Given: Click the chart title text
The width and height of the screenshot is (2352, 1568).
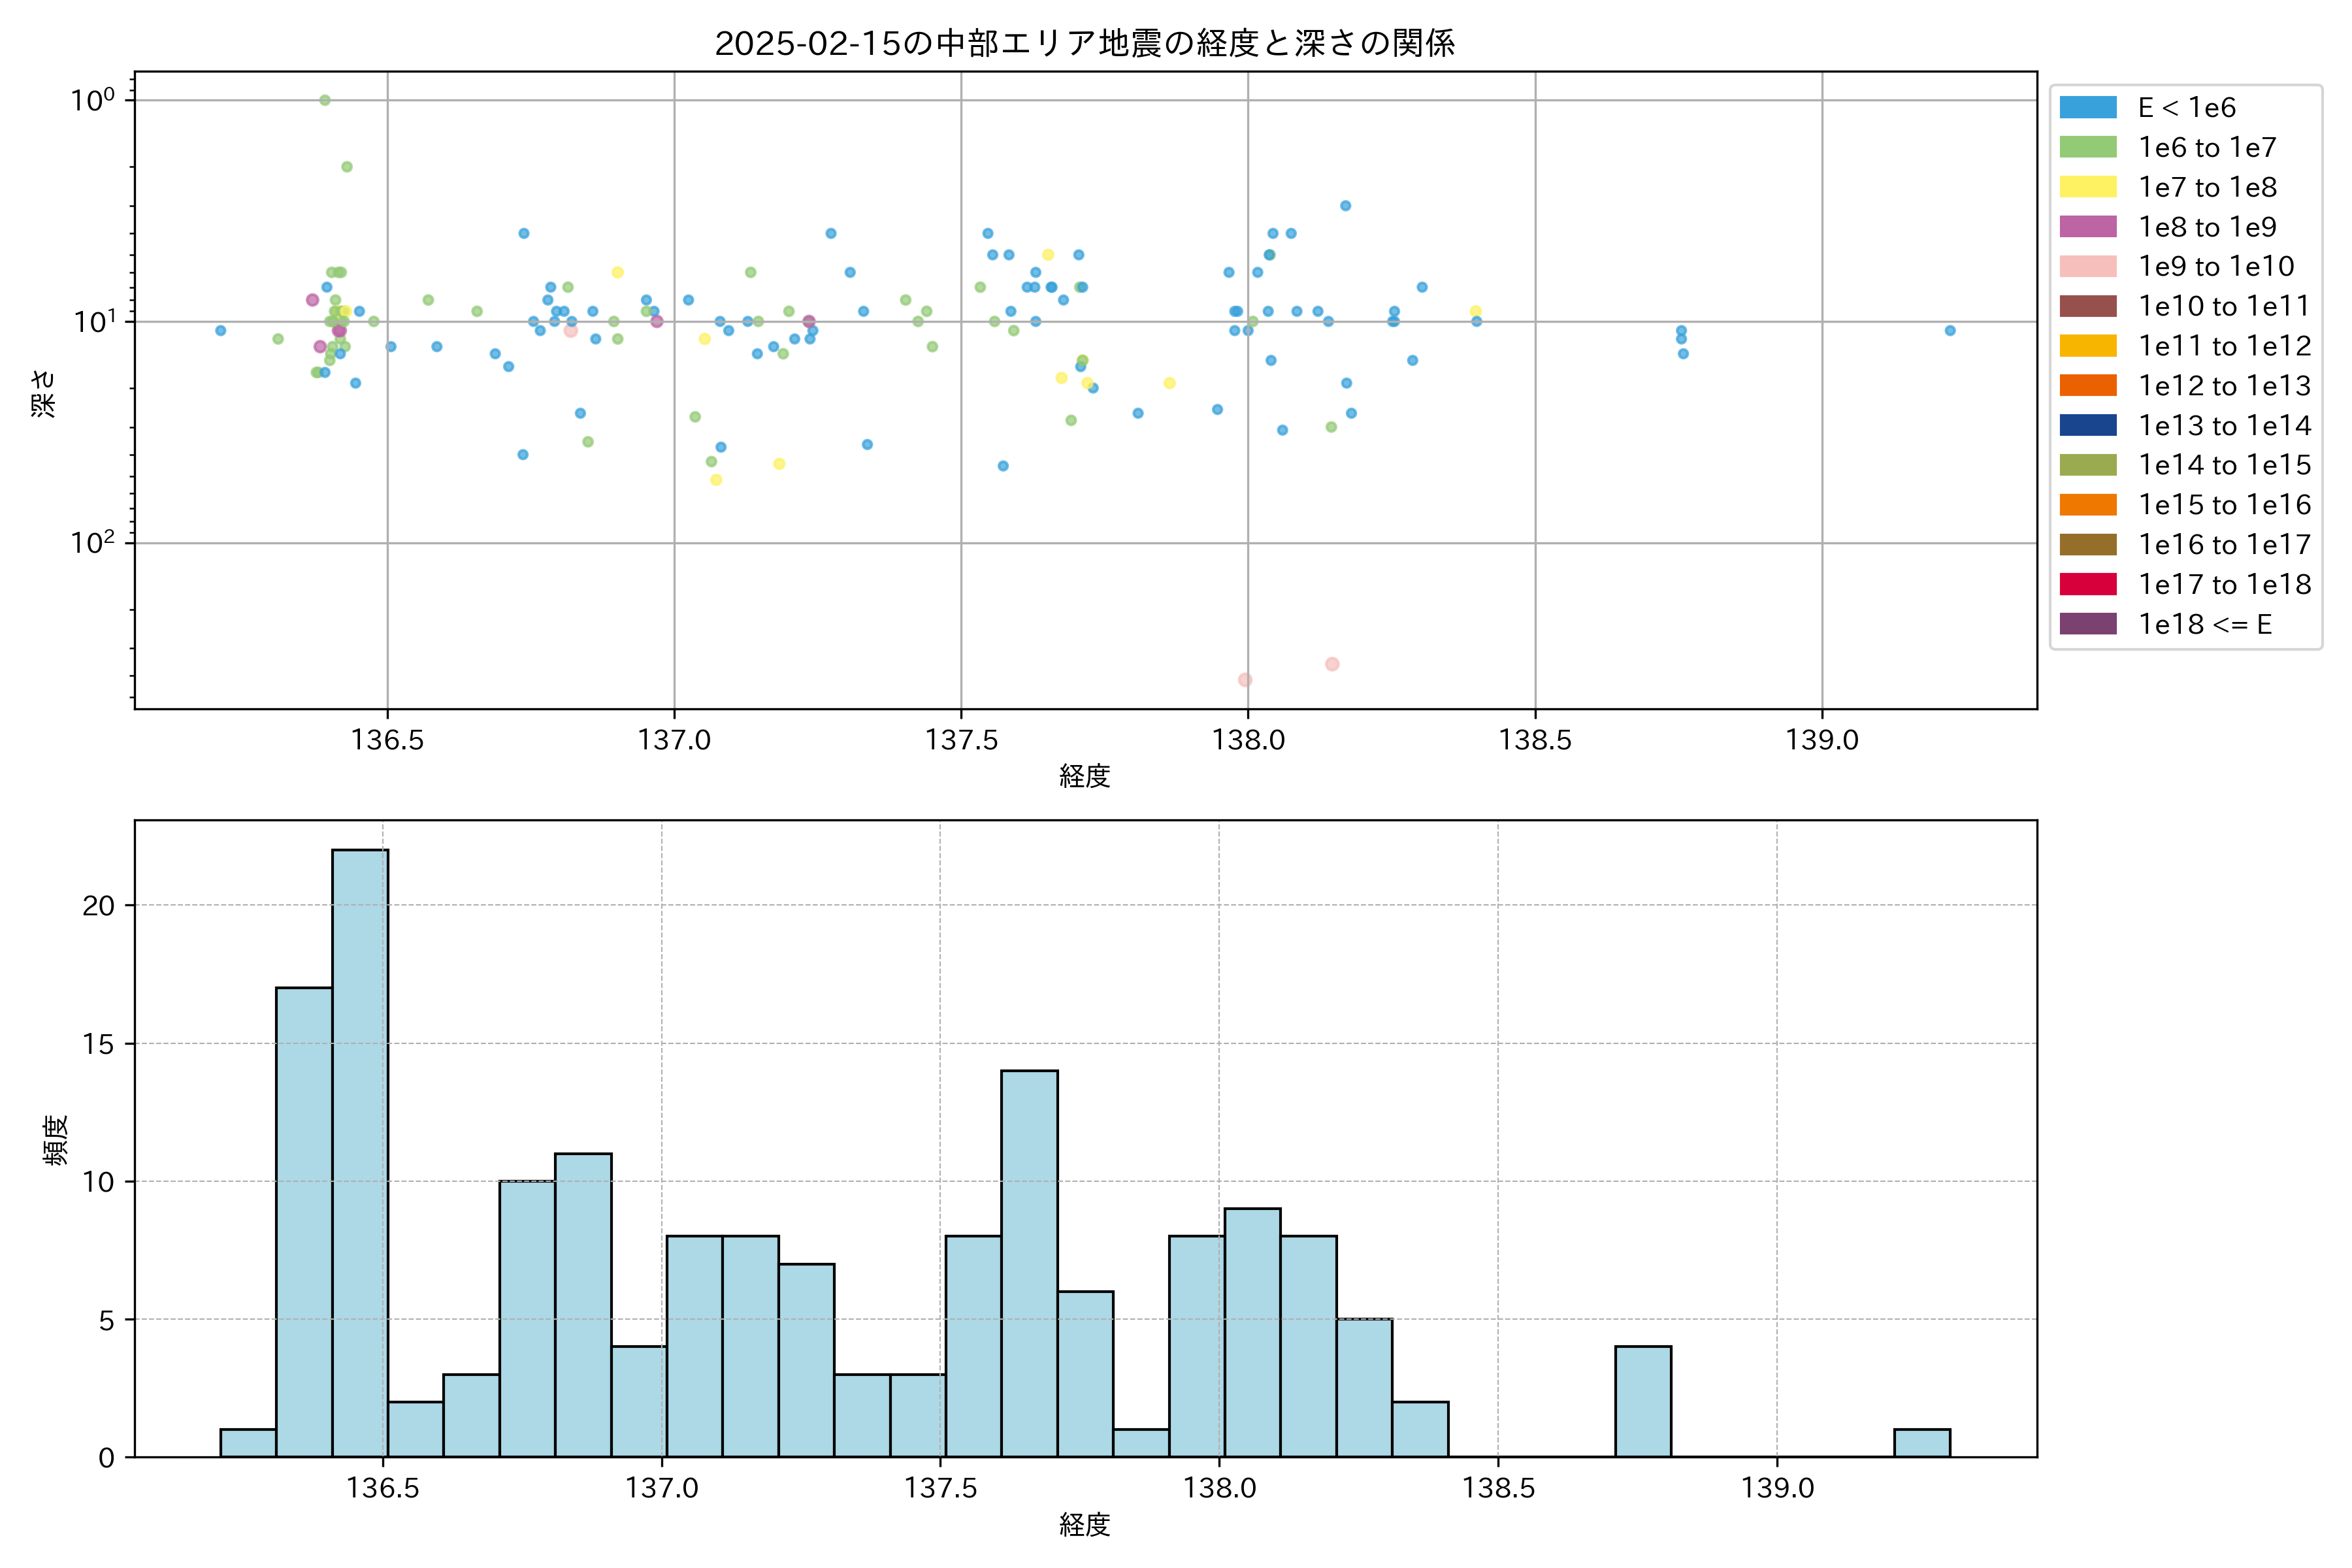Looking at the screenshot, I should pos(1085,43).
